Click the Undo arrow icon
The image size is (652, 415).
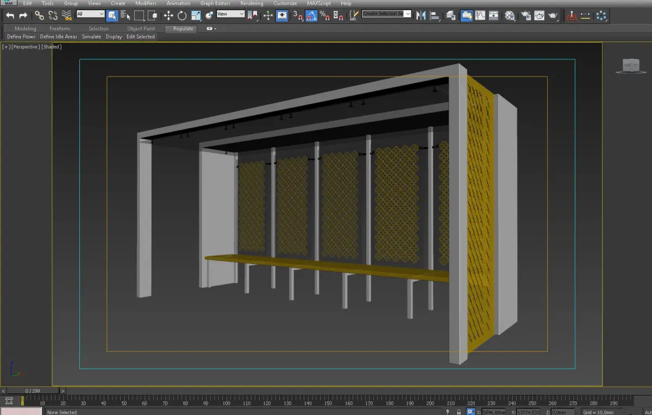click(10, 16)
